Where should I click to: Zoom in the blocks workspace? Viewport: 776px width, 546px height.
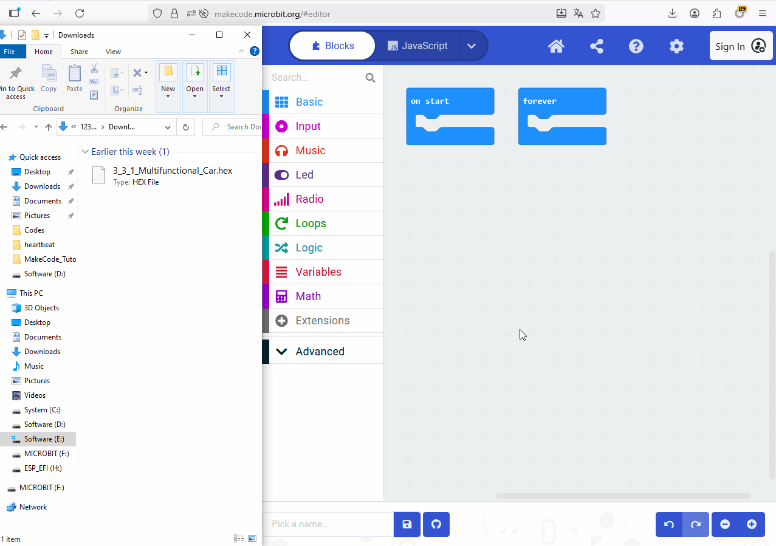[752, 524]
